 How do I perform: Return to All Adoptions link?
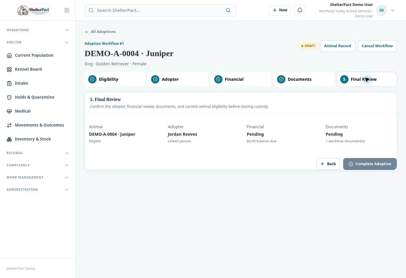click(100, 32)
